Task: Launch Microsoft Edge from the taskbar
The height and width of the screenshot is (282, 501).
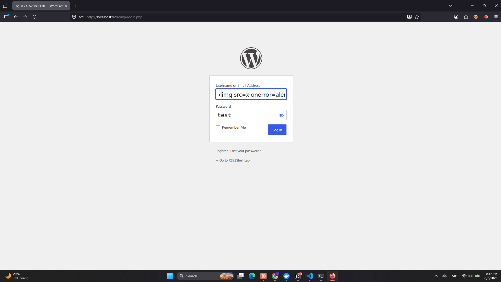Action: 252,276
